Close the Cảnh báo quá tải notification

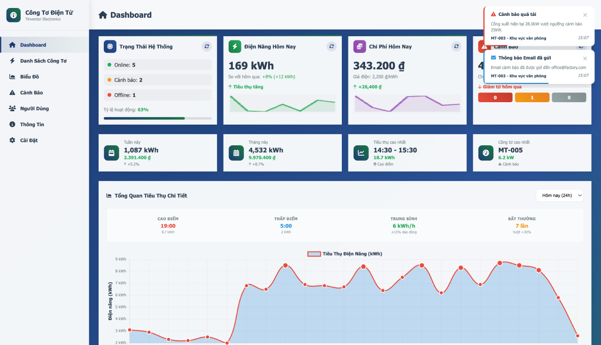[x=585, y=15]
